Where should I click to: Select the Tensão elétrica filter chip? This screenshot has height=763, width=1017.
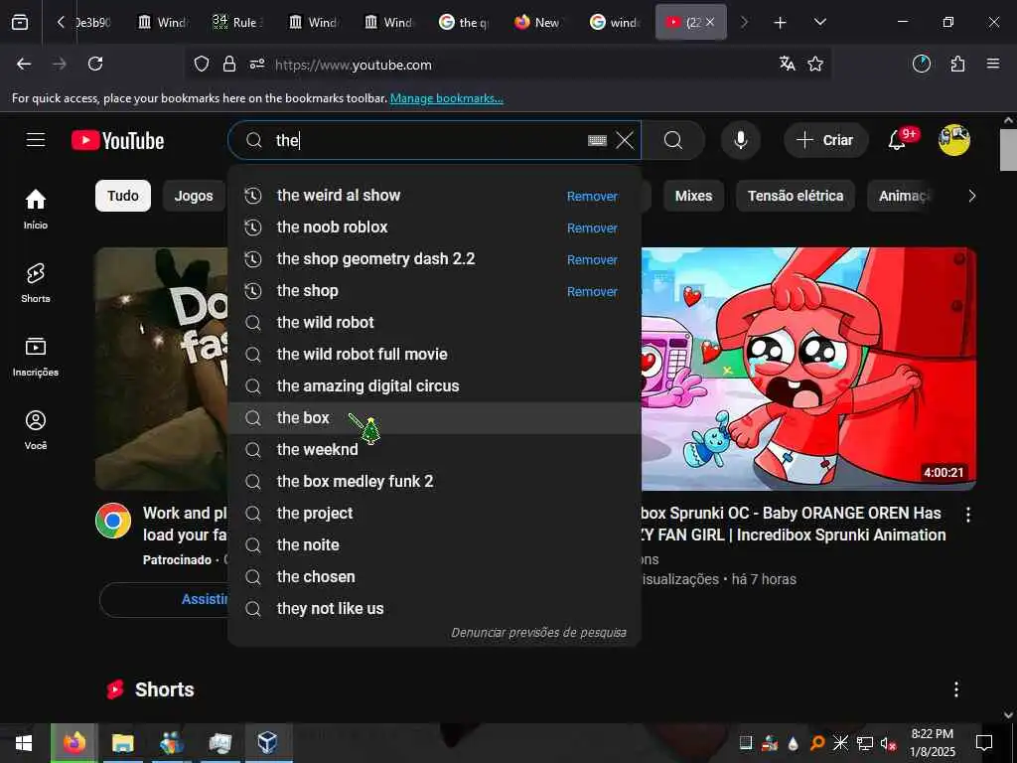coord(796,196)
